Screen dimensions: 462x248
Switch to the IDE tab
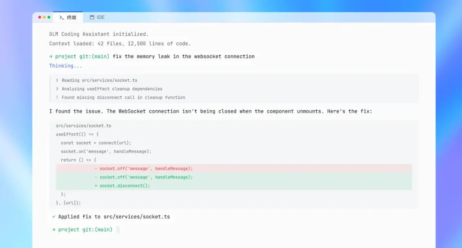tap(101, 17)
